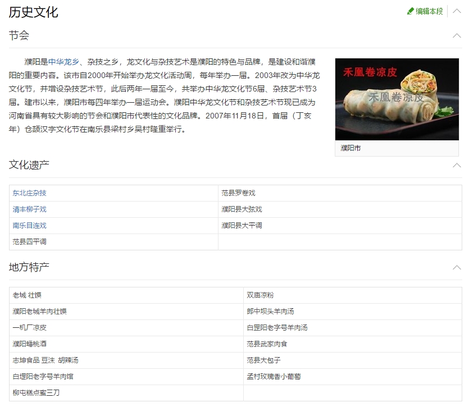469x407 pixels.
Task: Open the 东北庄杂技 link
Action: 29,193
